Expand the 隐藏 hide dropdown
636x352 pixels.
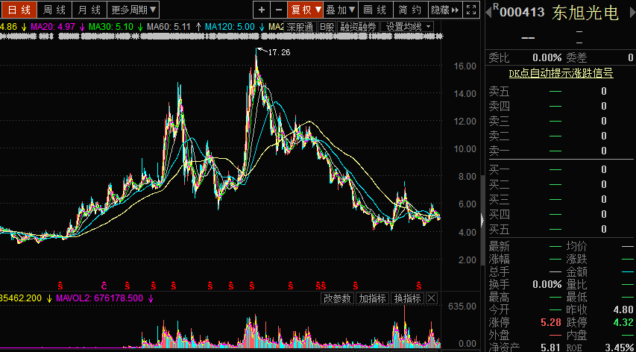click(444, 10)
